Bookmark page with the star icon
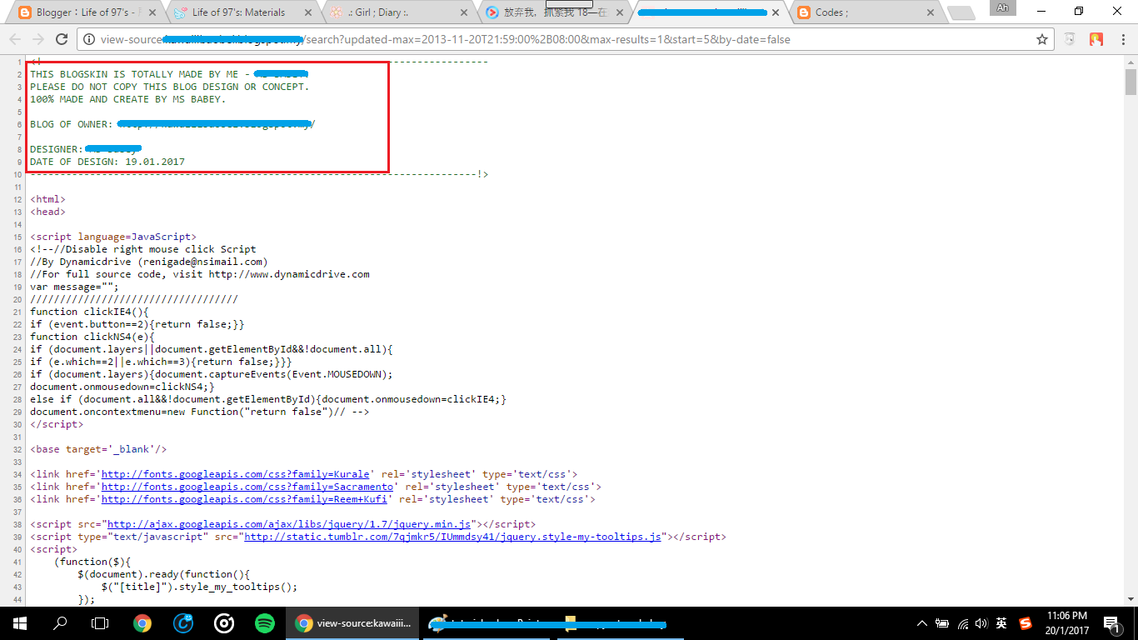 click(x=1041, y=39)
